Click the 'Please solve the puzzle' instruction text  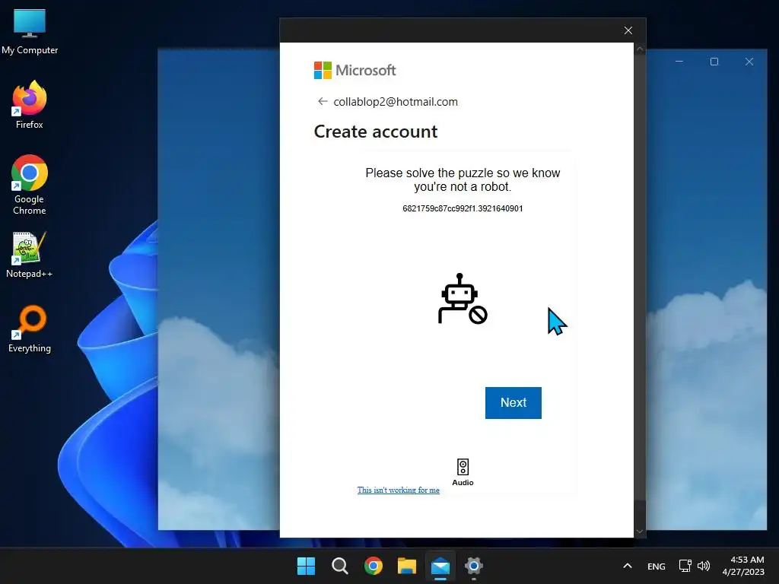(x=463, y=179)
